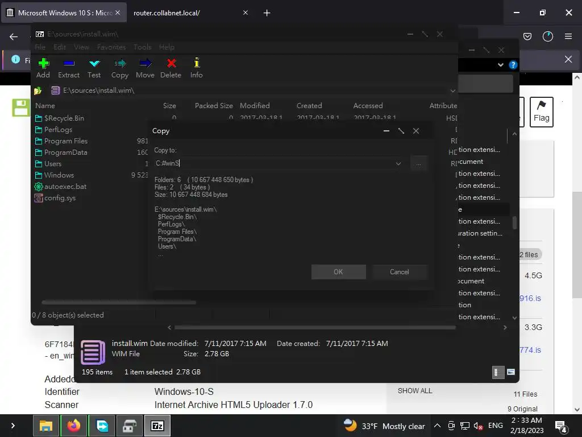Open the Help menu in 7-Zip

point(167,47)
